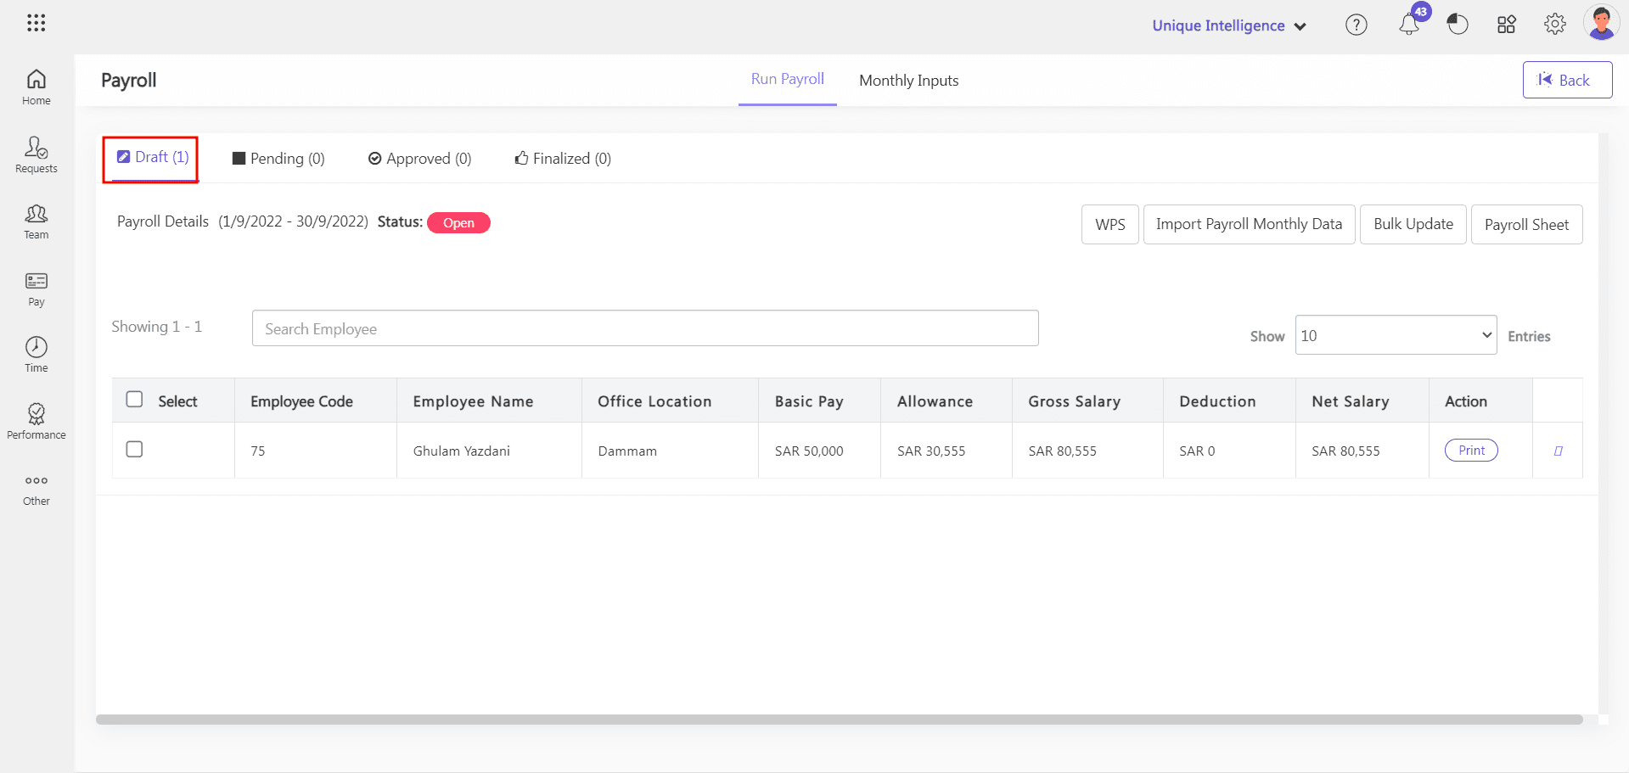1629x773 pixels.
Task: Switch to the Monthly Inputs tab
Action: [x=908, y=81]
